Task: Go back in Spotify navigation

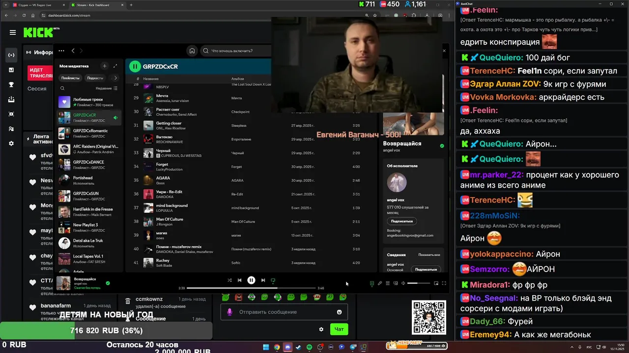Action: [73, 50]
